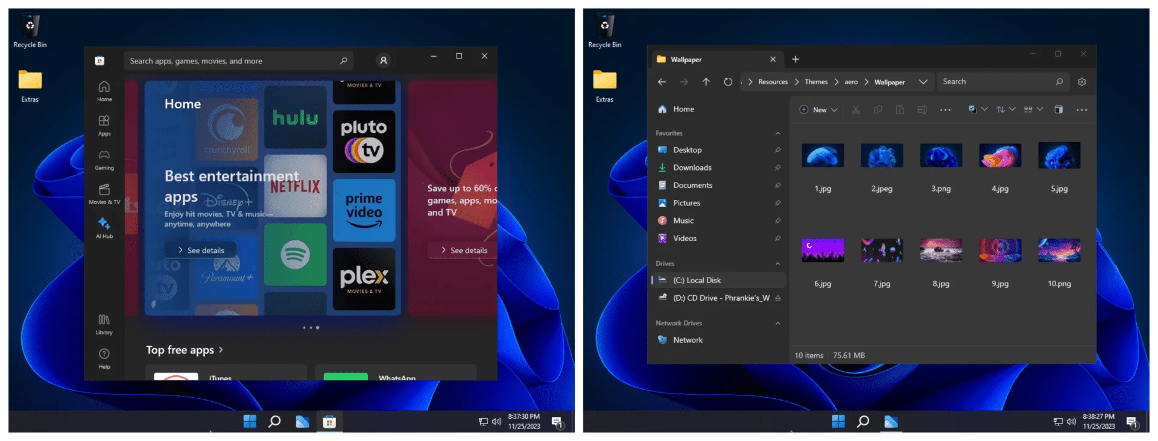This screenshot has width=1158, height=441.
Task: Click the Rename icon in the file toolbar
Action: (922, 110)
